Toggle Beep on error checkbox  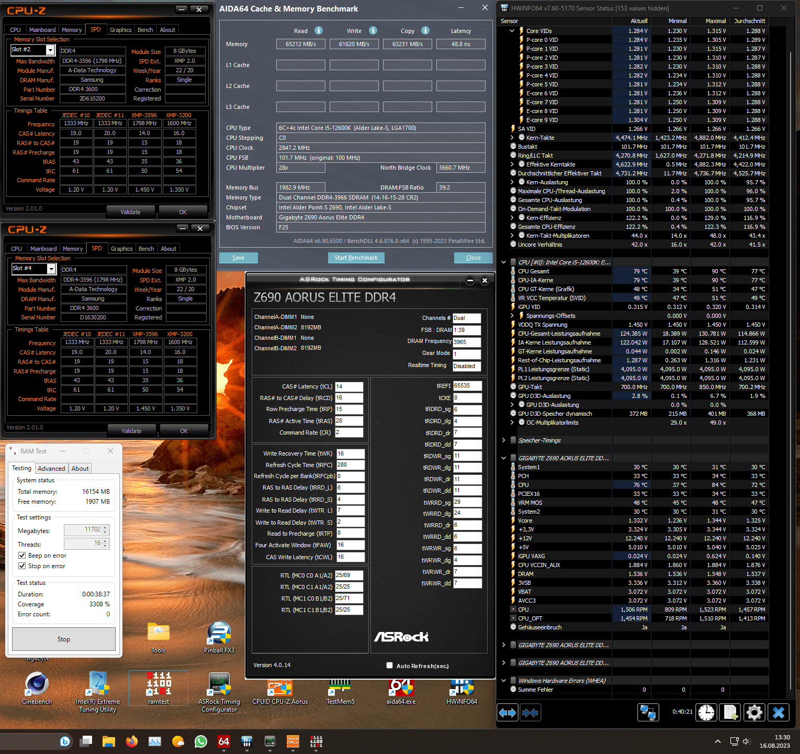pyautogui.click(x=22, y=555)
